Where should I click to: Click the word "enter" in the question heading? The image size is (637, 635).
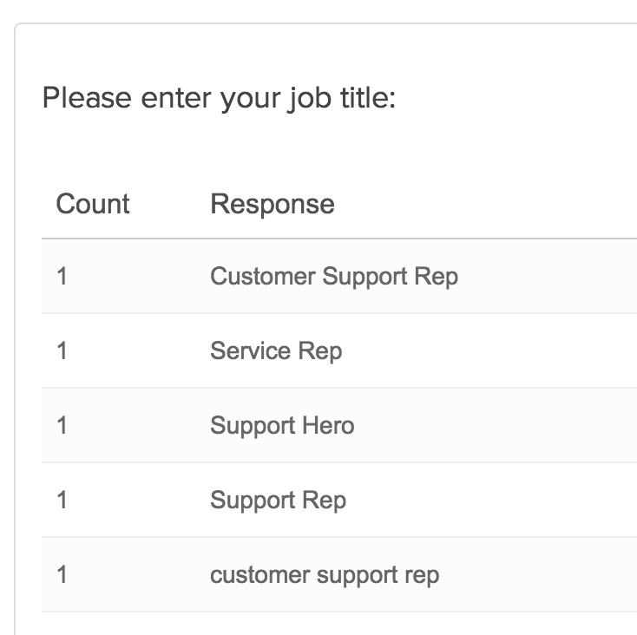tap(168, 98)
